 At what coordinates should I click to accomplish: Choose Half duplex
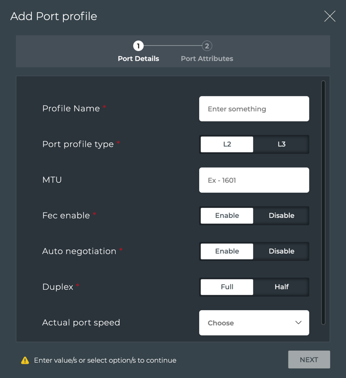282,287
